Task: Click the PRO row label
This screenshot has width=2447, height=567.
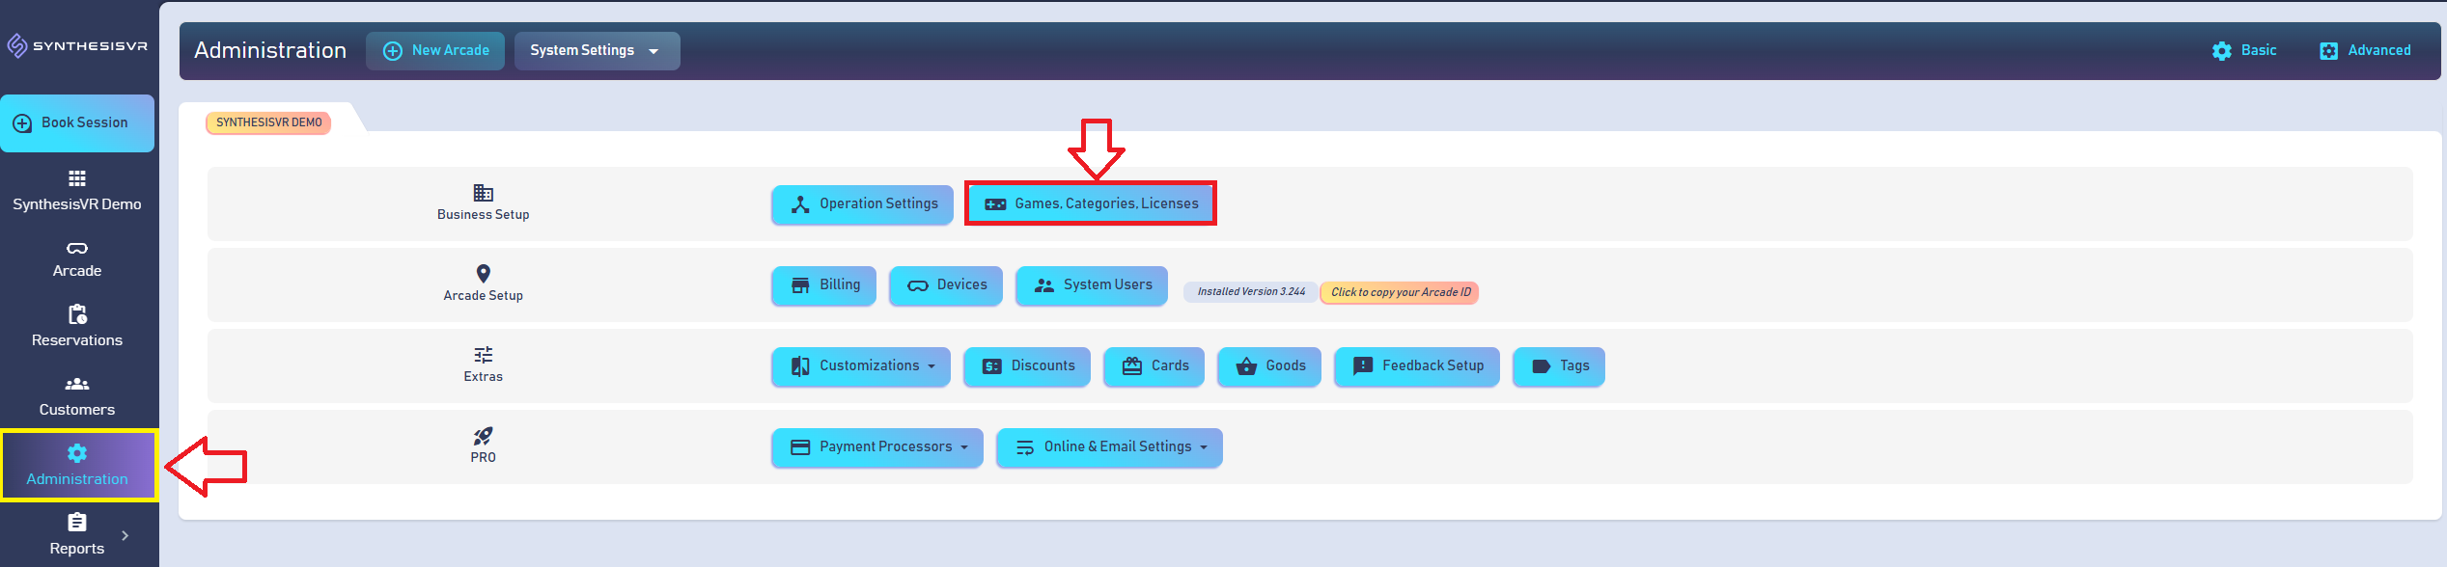Action: [484, 457]
